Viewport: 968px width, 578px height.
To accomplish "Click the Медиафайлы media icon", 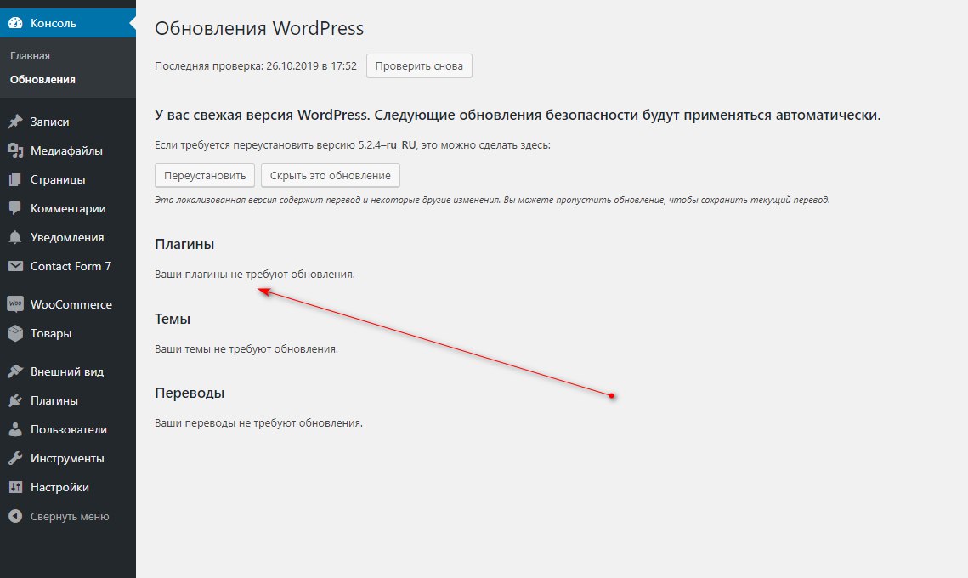I will pos(15,150).
